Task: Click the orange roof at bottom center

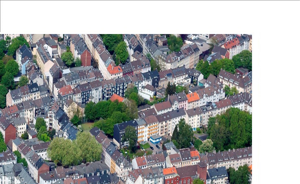Action: point(170,171)
